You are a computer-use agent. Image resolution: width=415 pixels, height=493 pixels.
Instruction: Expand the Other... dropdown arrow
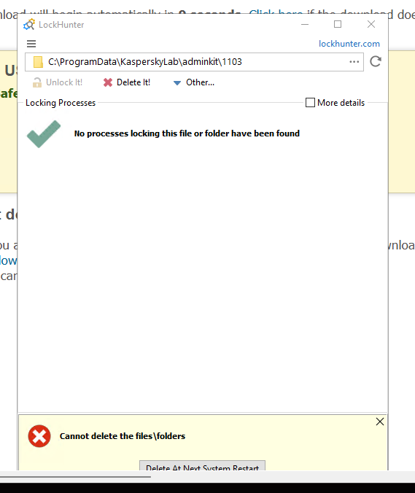(177, 83)
